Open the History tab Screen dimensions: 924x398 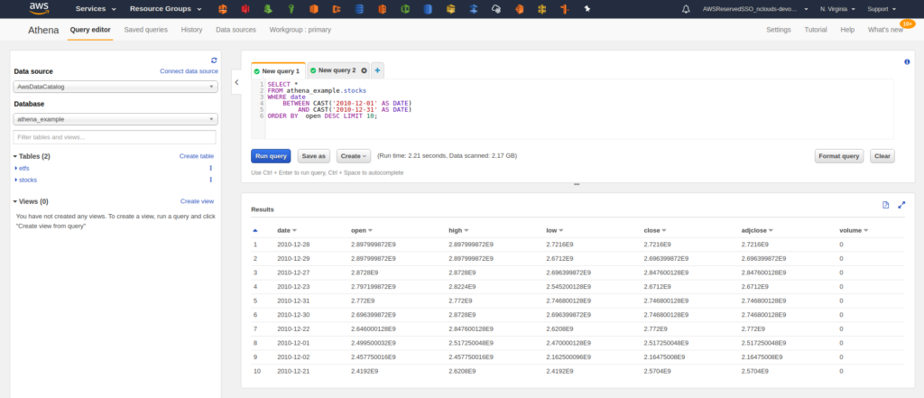click(x=191, y=30)
